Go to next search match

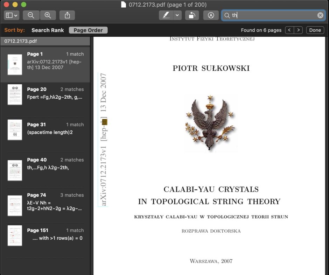[298, 30]
